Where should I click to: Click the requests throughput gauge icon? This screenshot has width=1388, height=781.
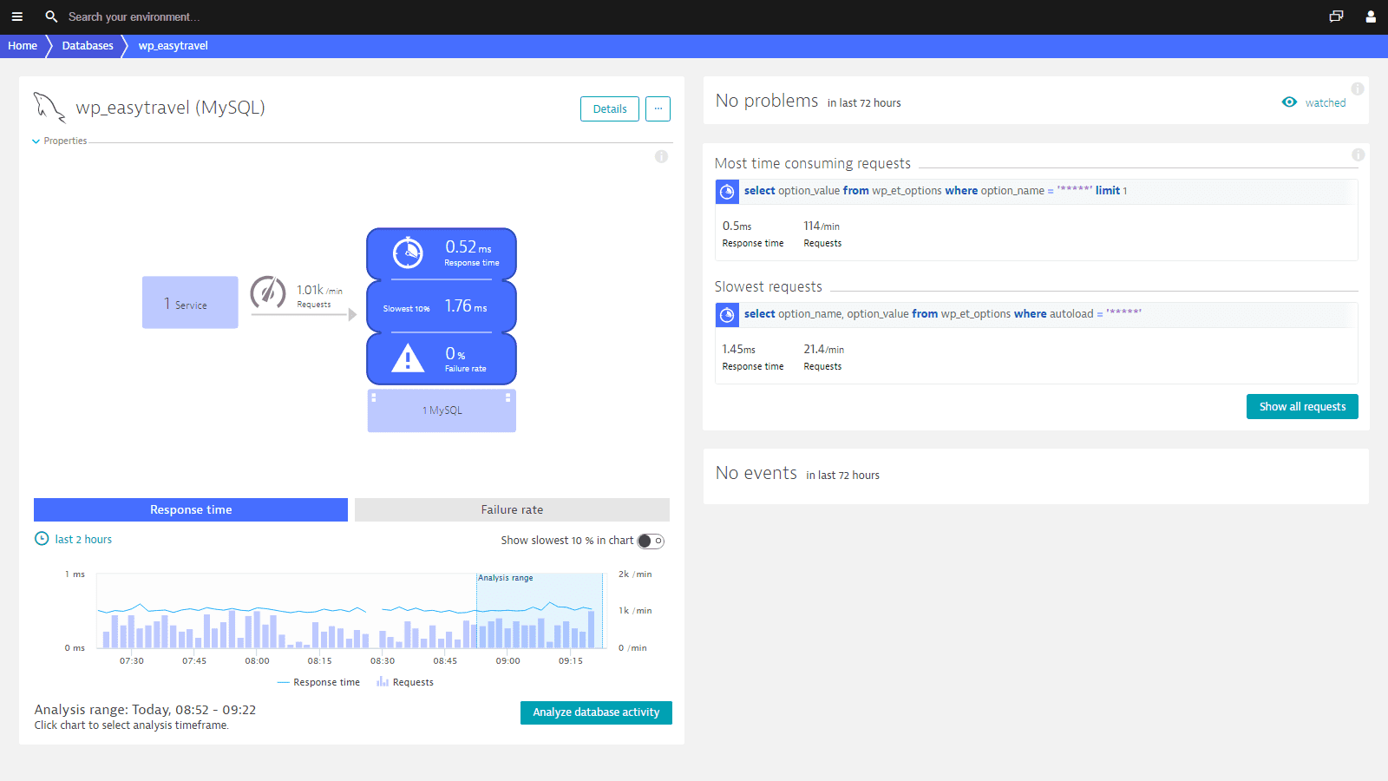click(268, 292)
